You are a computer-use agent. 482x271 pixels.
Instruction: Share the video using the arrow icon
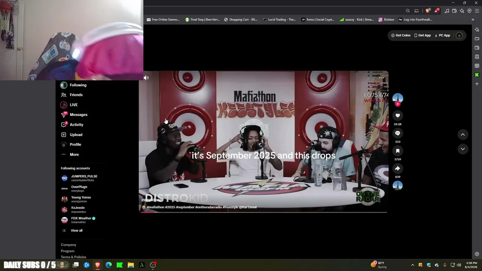point(398,169)
